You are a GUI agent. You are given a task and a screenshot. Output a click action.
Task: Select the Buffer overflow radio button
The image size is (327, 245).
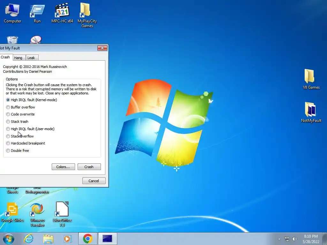click(x=20, y=107)
